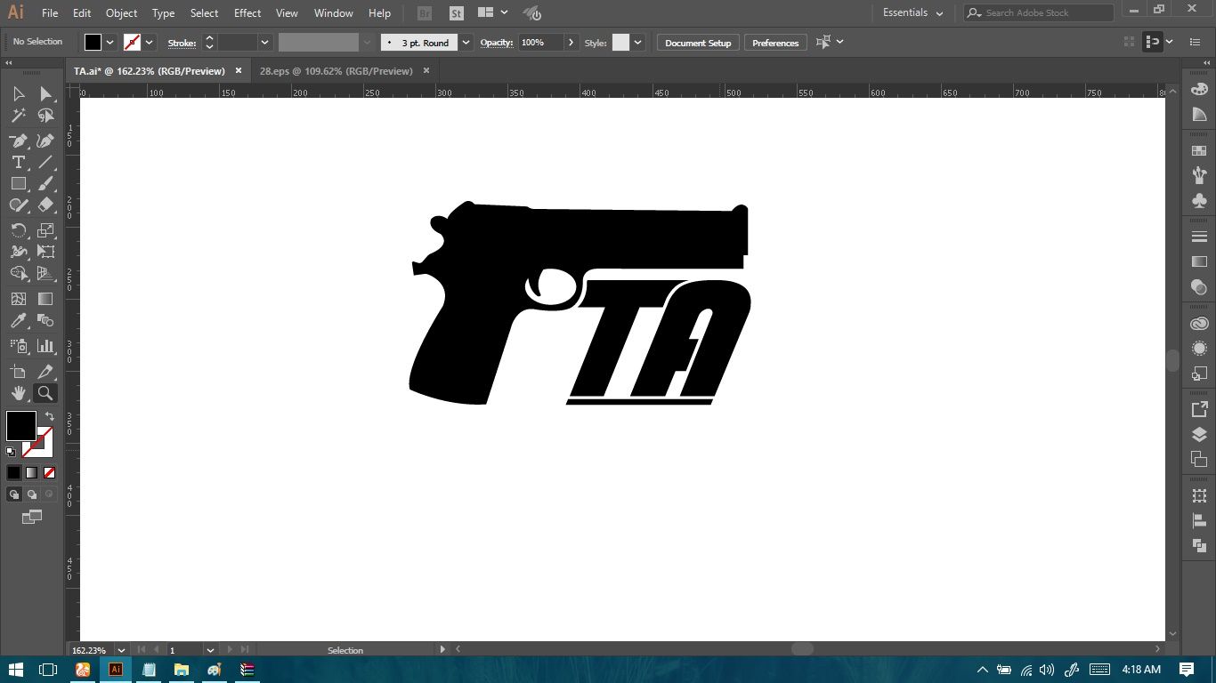Select the Artboard tool

[18, 372]
